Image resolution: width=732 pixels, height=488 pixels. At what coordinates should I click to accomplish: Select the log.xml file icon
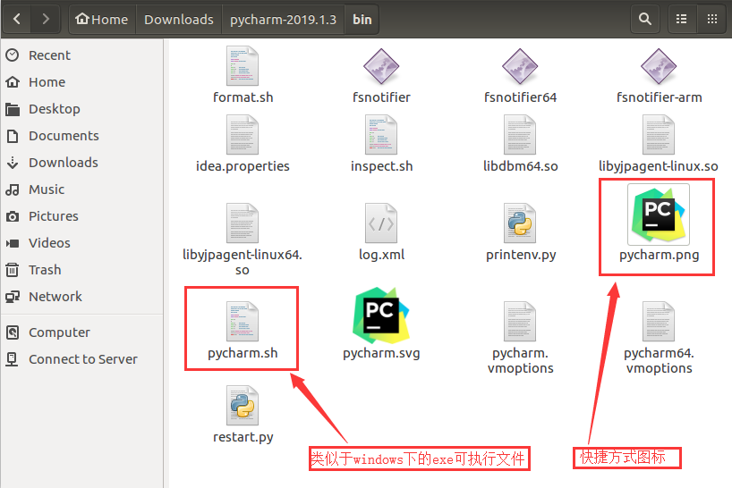[x=381, y=223]
